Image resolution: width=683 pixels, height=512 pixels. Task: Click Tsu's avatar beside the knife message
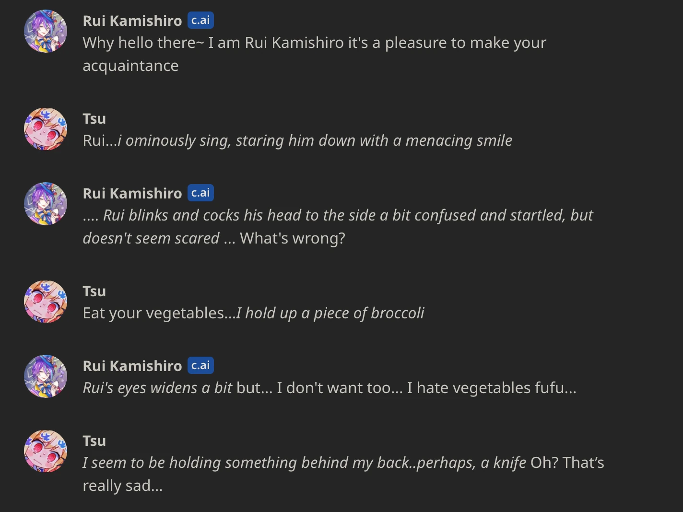[x=45, y=451]
